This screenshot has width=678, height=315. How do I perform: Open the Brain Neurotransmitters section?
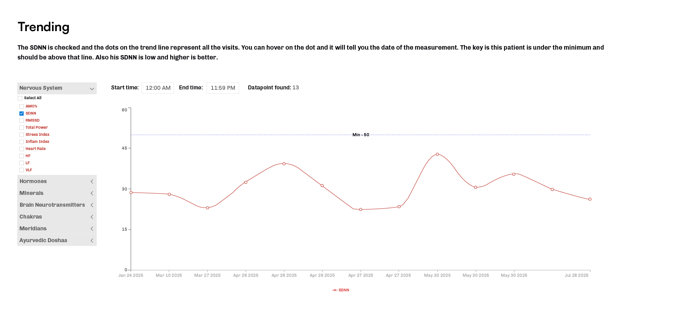tap(92, 205)
